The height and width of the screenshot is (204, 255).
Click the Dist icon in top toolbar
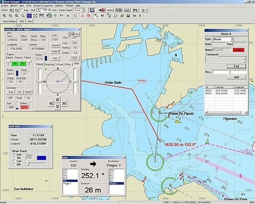click(135, 10)
